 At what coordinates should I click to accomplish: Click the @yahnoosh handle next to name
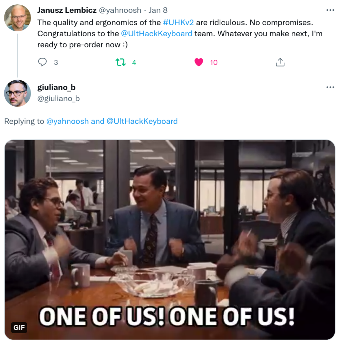tap(120, 10)
